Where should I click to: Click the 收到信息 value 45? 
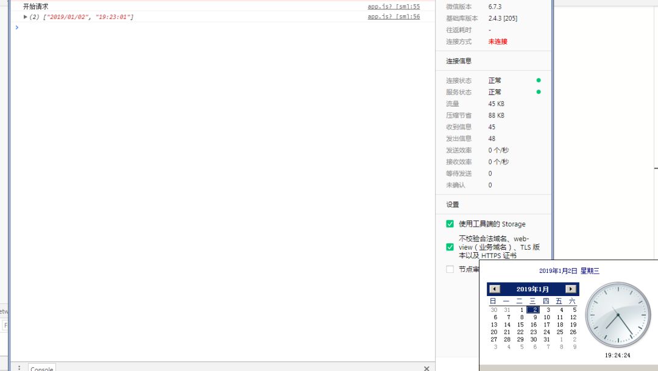tap(492, 127)
